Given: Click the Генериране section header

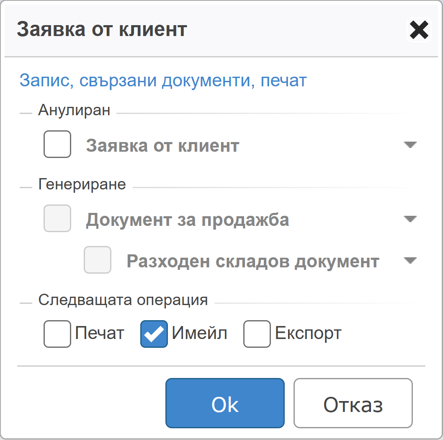Looking at the screenshot, I should (x=82, y=184).
